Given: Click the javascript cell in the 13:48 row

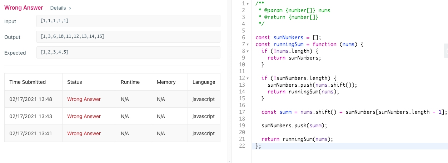Looking at the screenshot, I should tap(204, 99).
